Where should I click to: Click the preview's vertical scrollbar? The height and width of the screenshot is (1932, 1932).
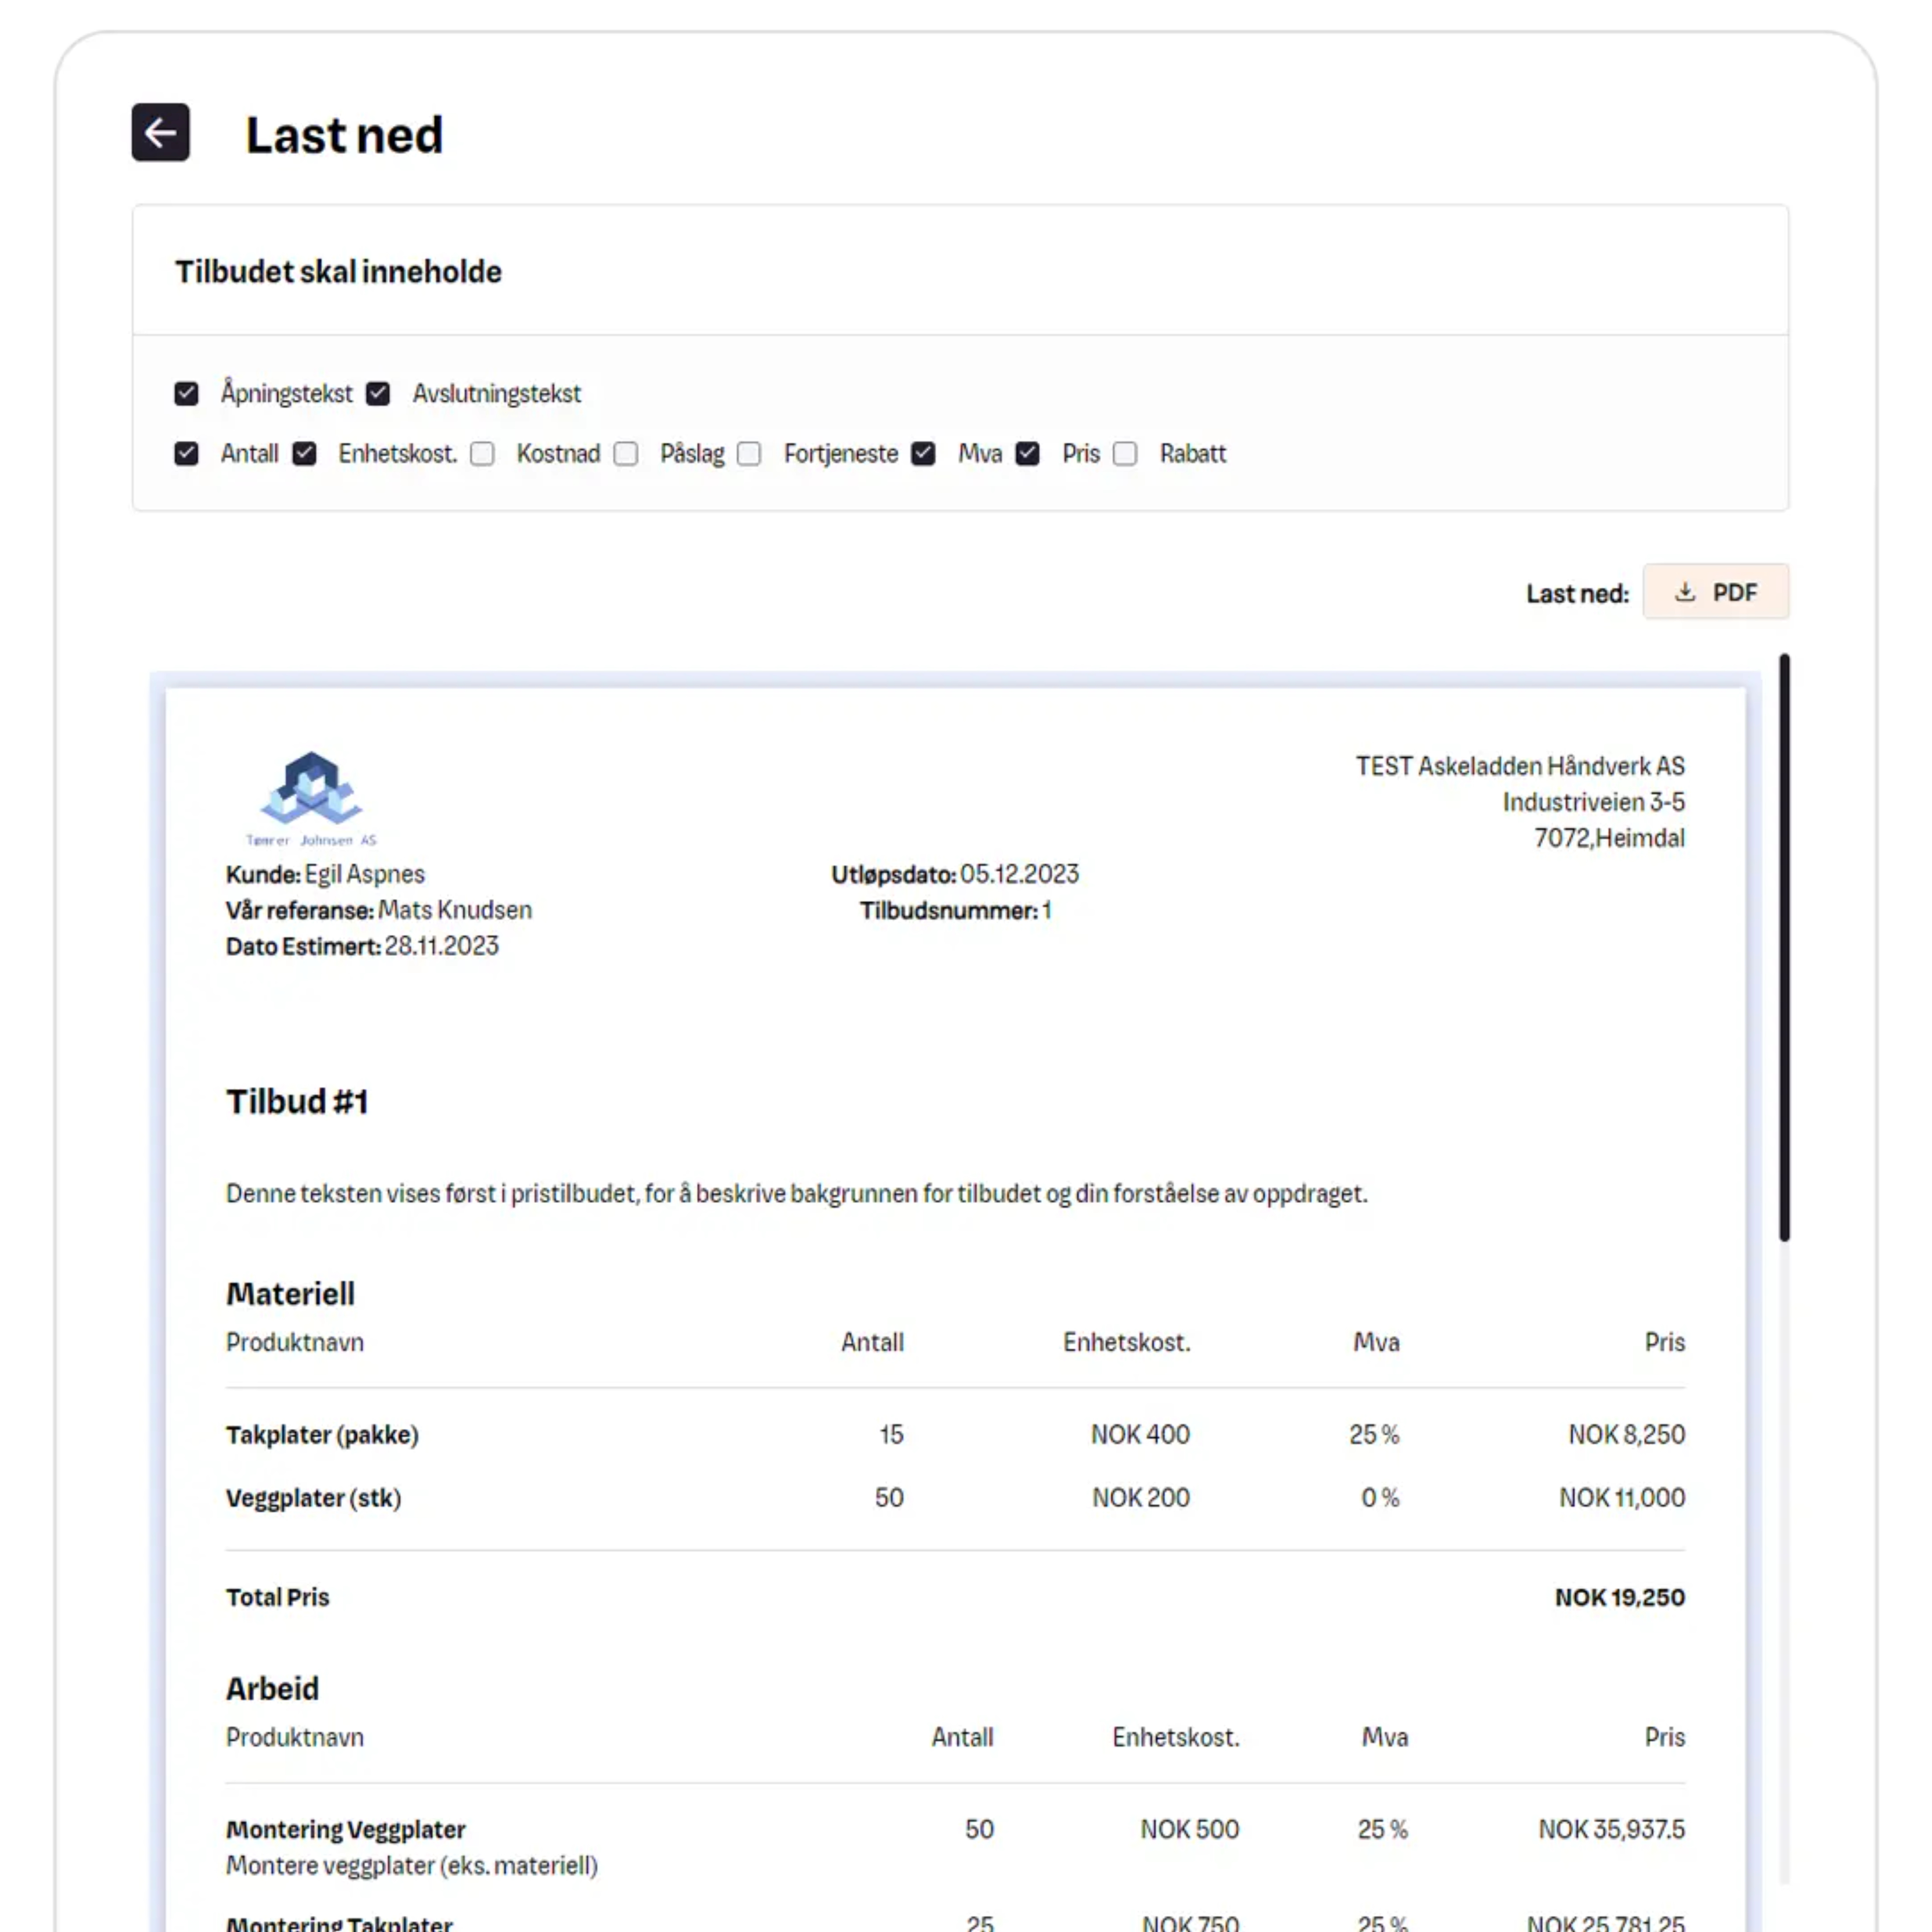[x=1784, y=946]
